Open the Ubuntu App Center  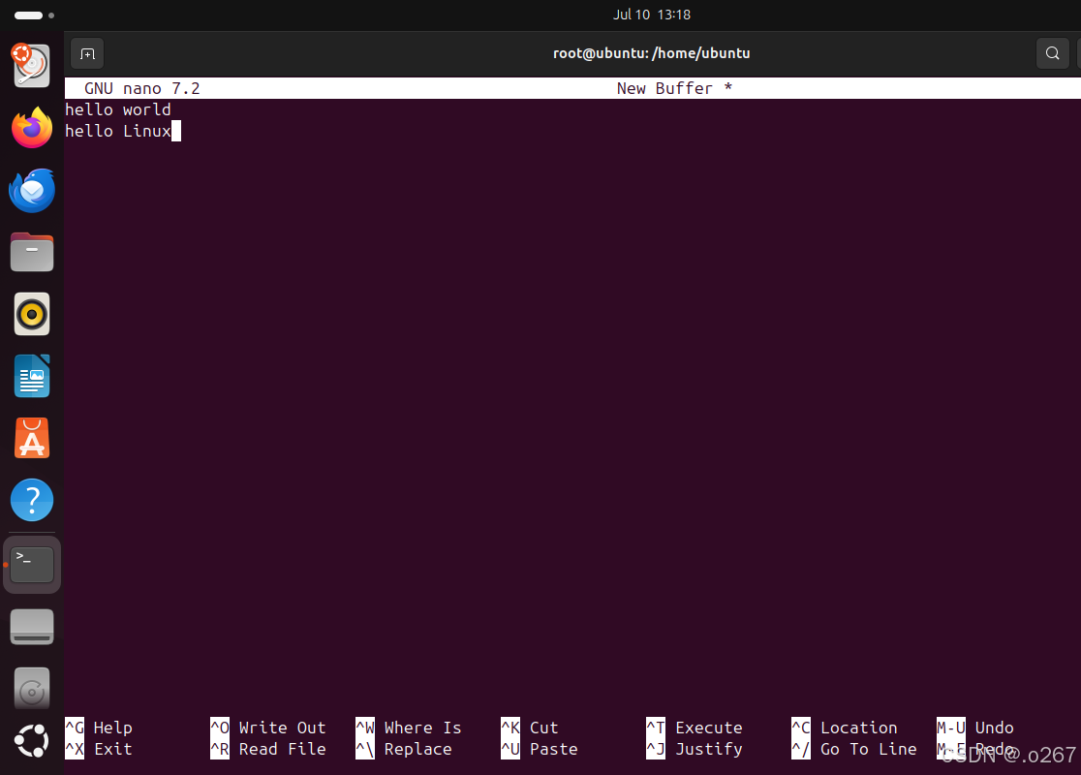point(32,438)
